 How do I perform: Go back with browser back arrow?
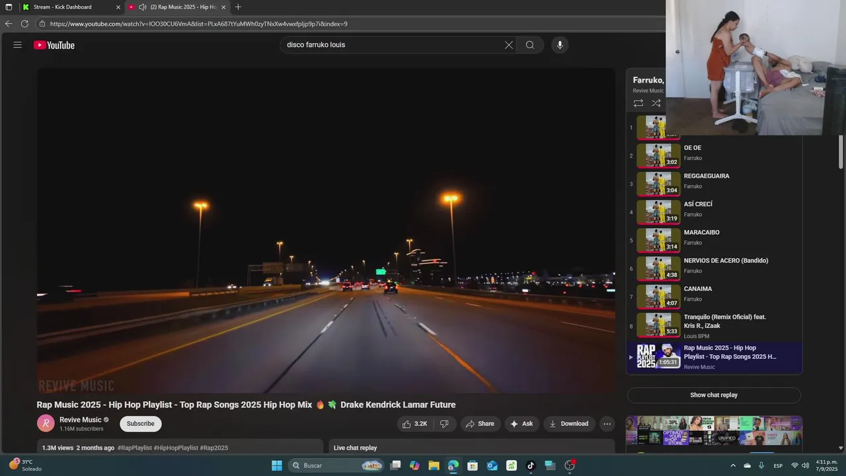pos(9,24)
